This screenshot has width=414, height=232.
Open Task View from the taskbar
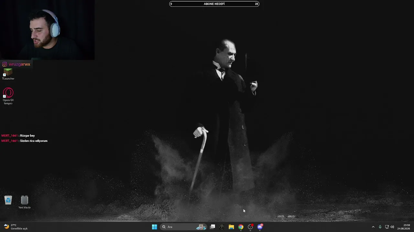coord(212,227)
